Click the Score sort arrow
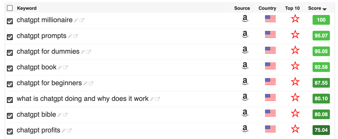This screenshot has height=139, width=338. tap(325, 9)
